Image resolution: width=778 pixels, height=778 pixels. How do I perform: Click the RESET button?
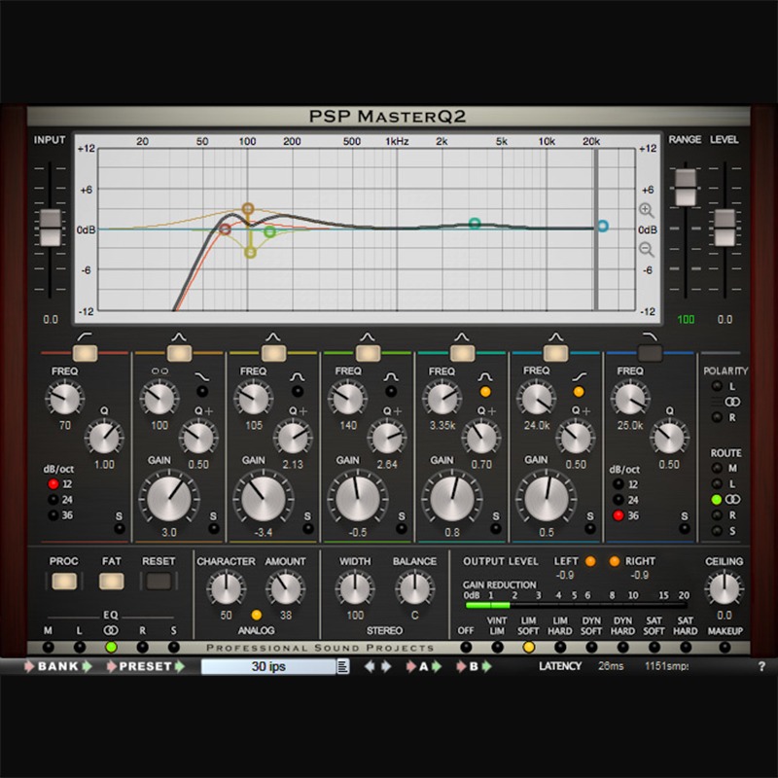(159, 581)
